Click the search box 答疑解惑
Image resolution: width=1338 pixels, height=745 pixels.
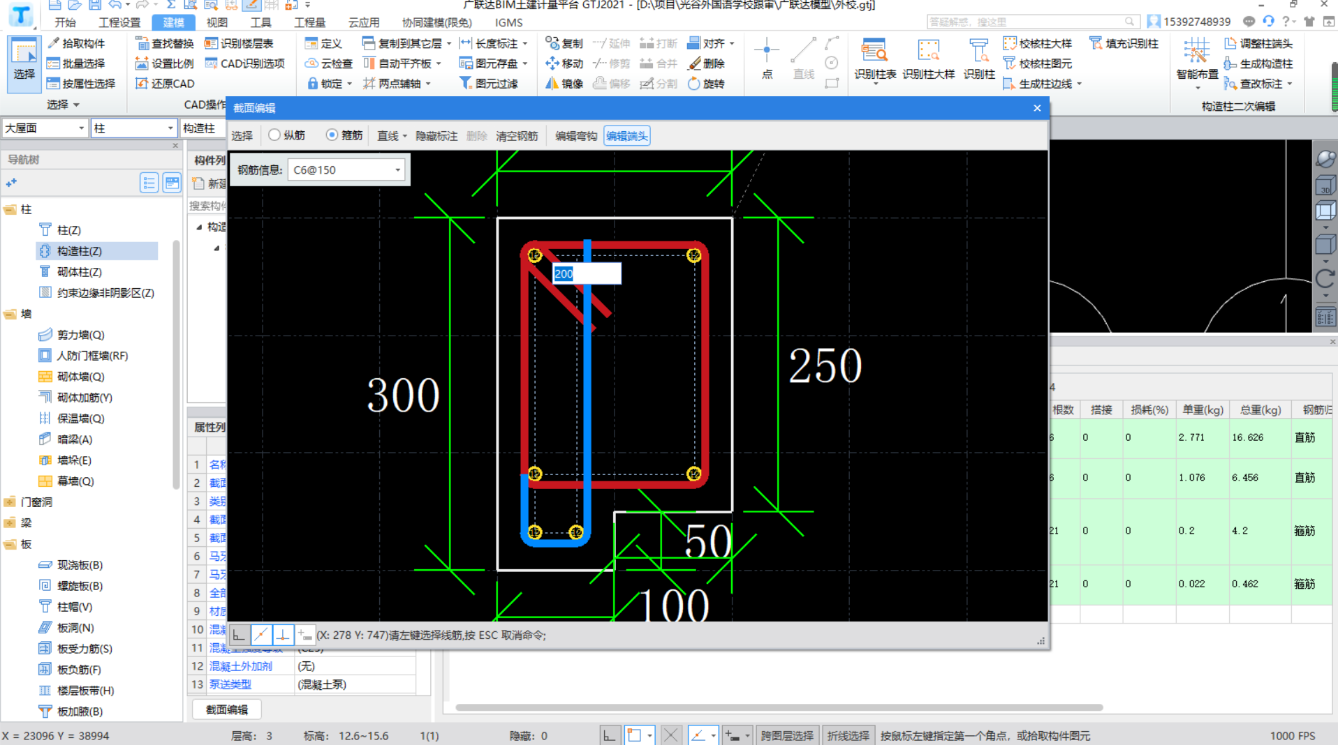pos(1033,22)
